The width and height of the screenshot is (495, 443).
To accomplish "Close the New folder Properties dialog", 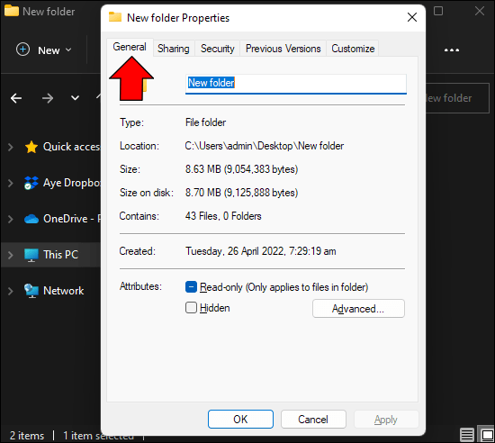I will pos(412,17).
